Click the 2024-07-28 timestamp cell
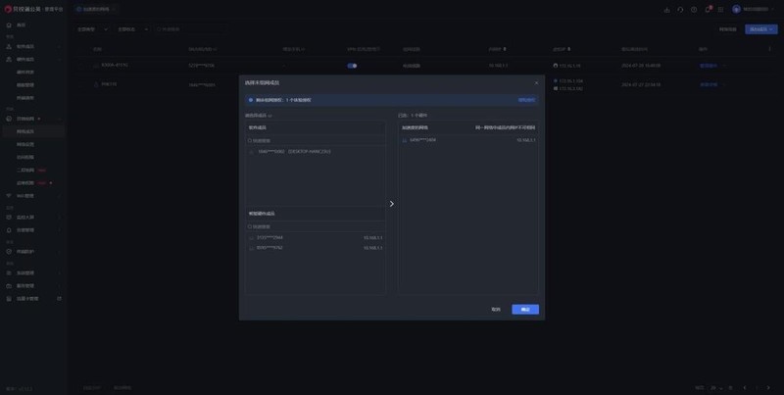The height and width of the screenshot is (395, 784). point(641,66)
